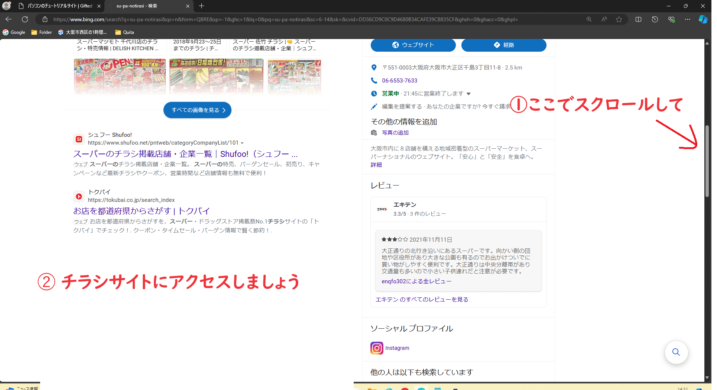Screen dimensions: 717x390
Task: Click the Shufoo! site favicon
Action: pyautogui.click(x=79, y=139)
